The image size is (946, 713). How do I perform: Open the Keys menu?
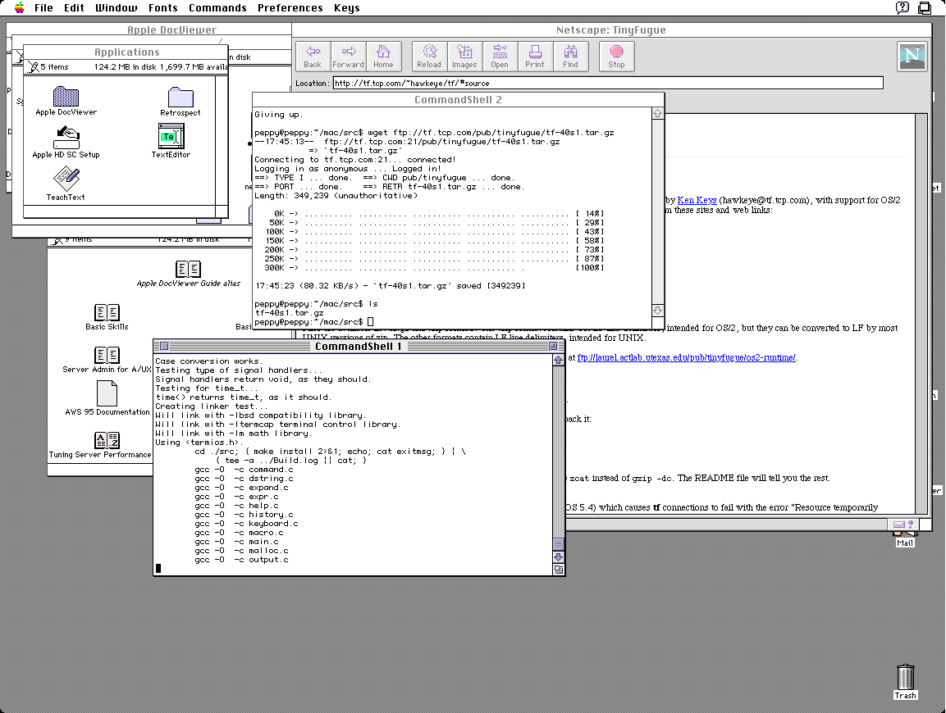pos(346,8)
